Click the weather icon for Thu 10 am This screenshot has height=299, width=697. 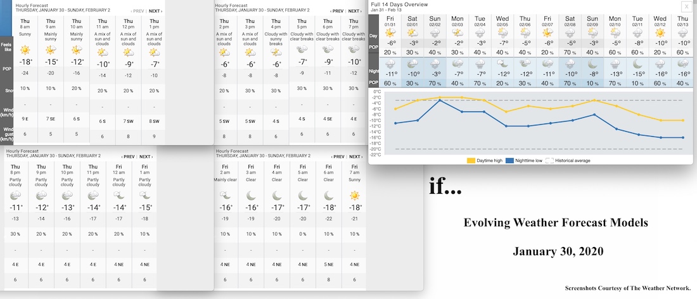pos(77,50)
